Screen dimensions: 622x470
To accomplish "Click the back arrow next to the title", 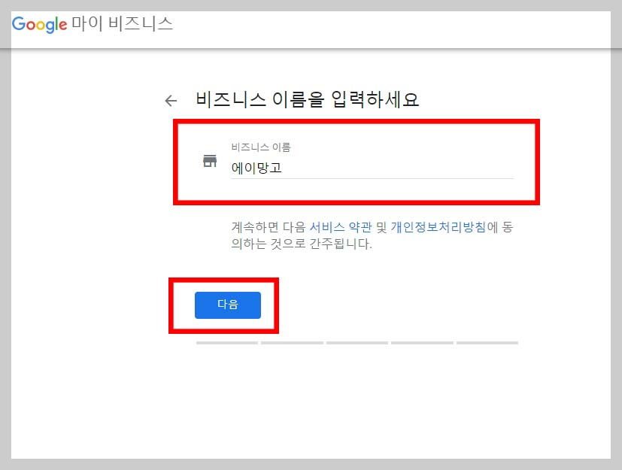I will click(x=170, y=100).
